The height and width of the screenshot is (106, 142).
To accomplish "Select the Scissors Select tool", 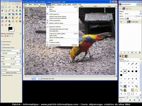I will [x=20, y=7].
